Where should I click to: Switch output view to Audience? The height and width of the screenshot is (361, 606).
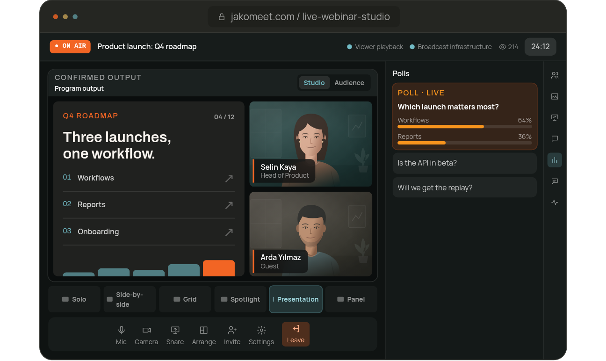tap(349, 83)
